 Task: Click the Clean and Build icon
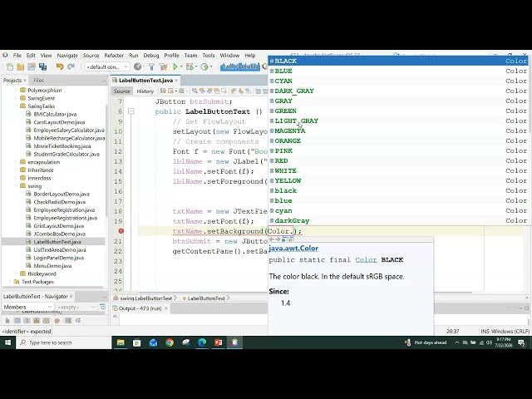point(163,66)
